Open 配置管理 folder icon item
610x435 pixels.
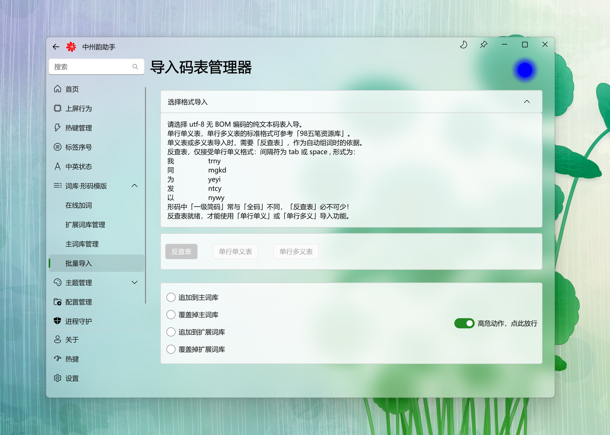(x=58, y=302)
